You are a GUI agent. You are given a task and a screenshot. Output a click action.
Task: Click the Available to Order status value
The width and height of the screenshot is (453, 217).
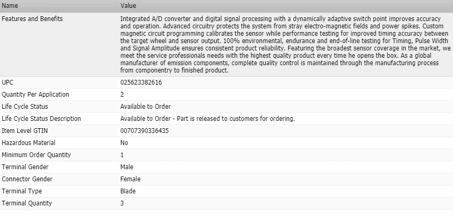(145, 107)
